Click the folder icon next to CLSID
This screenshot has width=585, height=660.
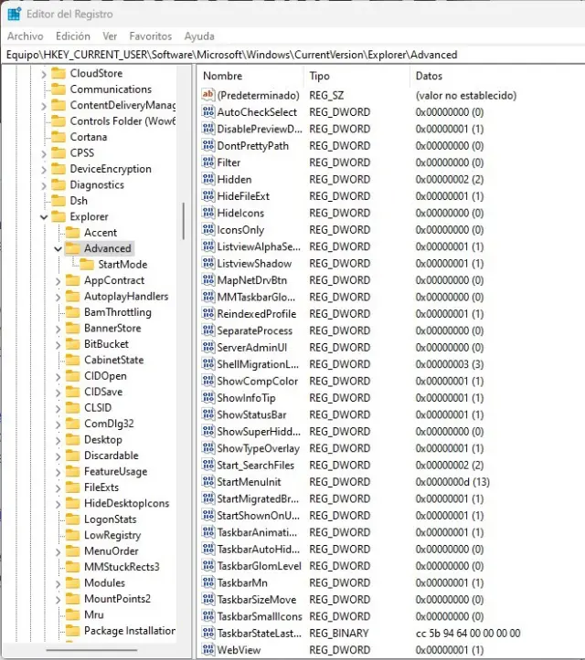(x=72, y=408)
